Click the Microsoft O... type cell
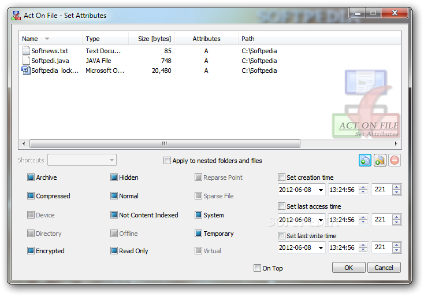The image size is (424, 296). point(105,71)
